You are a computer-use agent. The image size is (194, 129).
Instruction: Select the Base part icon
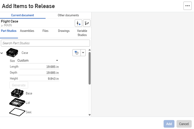pos(17,93)
